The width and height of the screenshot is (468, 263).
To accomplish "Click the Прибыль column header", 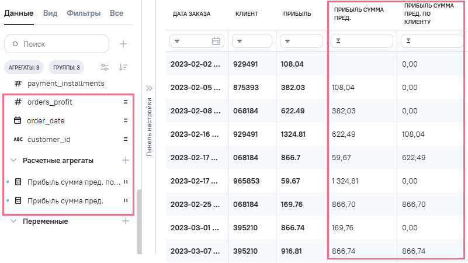I will click(x=297, y=13).
